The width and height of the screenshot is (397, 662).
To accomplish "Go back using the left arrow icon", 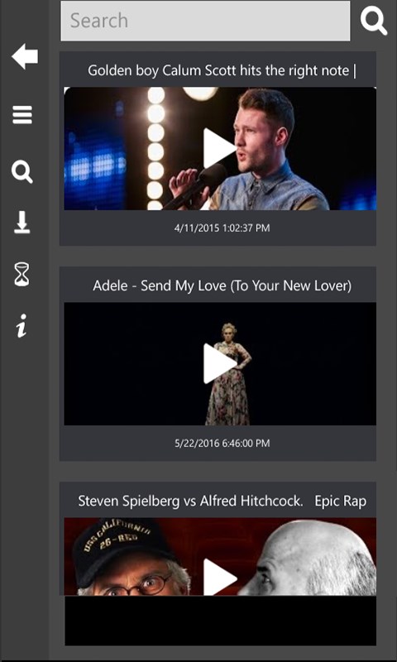I will point(25,56).
